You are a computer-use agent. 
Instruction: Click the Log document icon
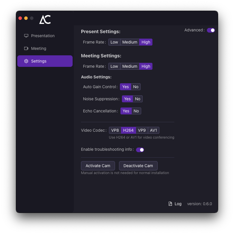coord(170,204)
